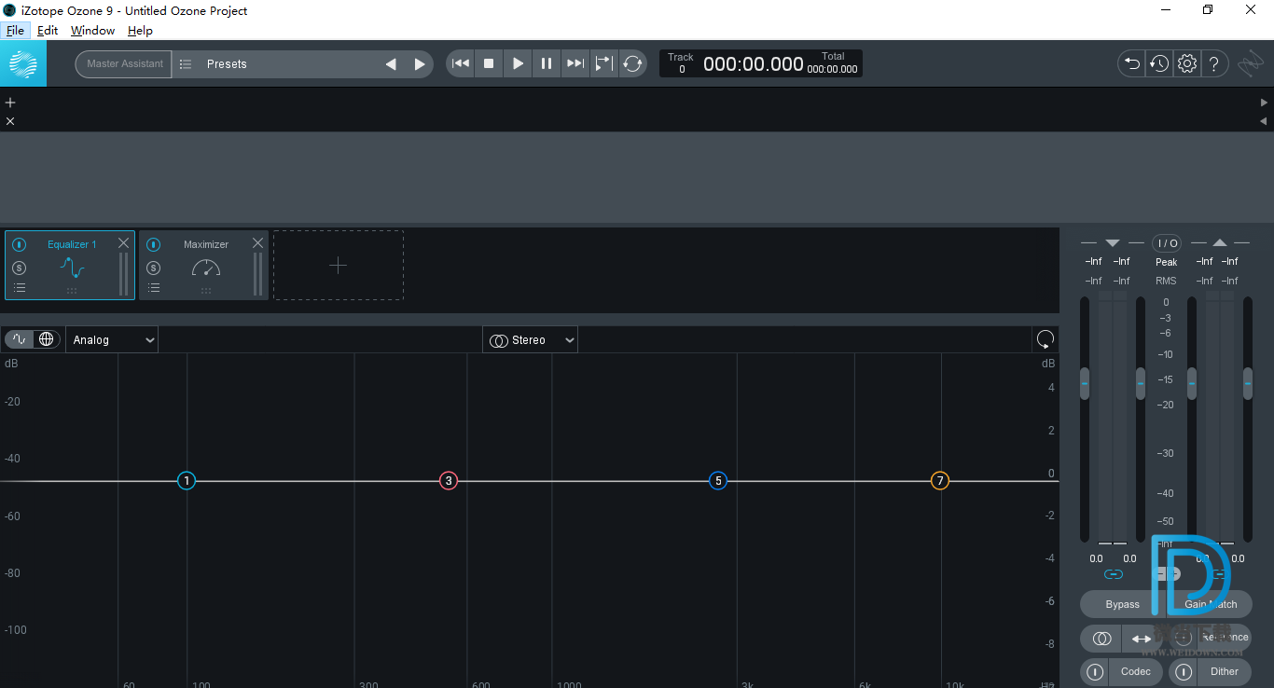Open the Stereo channel mode dropdown
This screenshot has height=688, width=1274.
coord(530,340)
